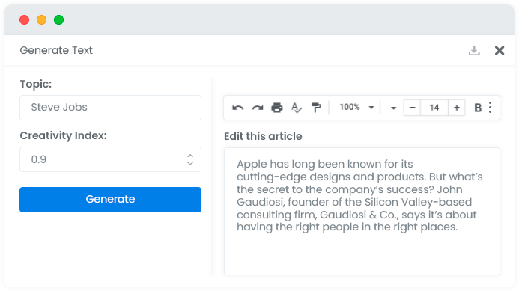The height and width of the screenshot is (291, 519).
Task: Toggle bold formatting
Action: [478, 108]
